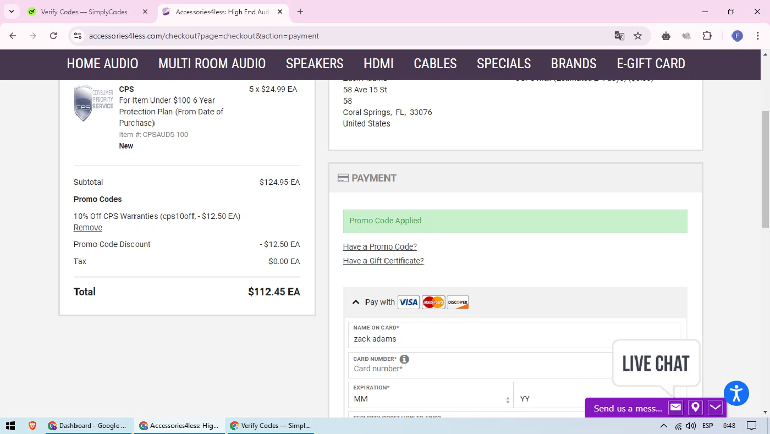This screenshot has width=770, height=434.
Task: Remove the cps10off promo code
Action: tap(88, 228)
